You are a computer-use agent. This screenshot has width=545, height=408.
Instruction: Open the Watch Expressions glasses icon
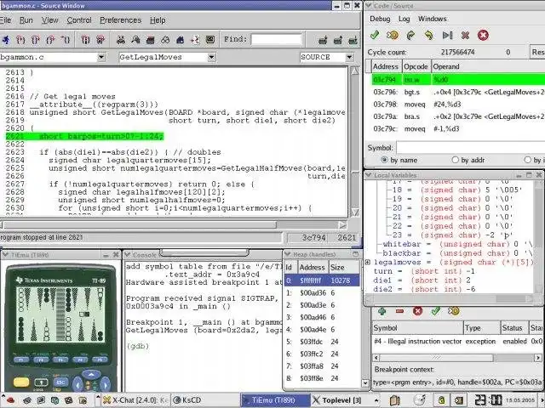[x=165, y=40]
